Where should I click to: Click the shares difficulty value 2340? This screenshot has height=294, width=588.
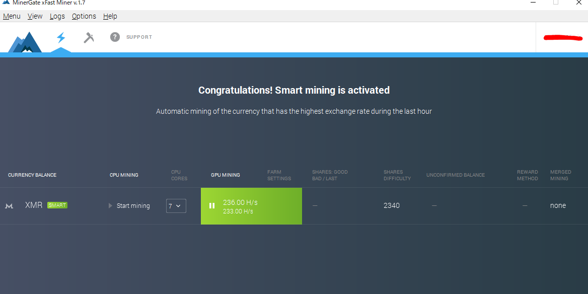[x=392, y=205]
